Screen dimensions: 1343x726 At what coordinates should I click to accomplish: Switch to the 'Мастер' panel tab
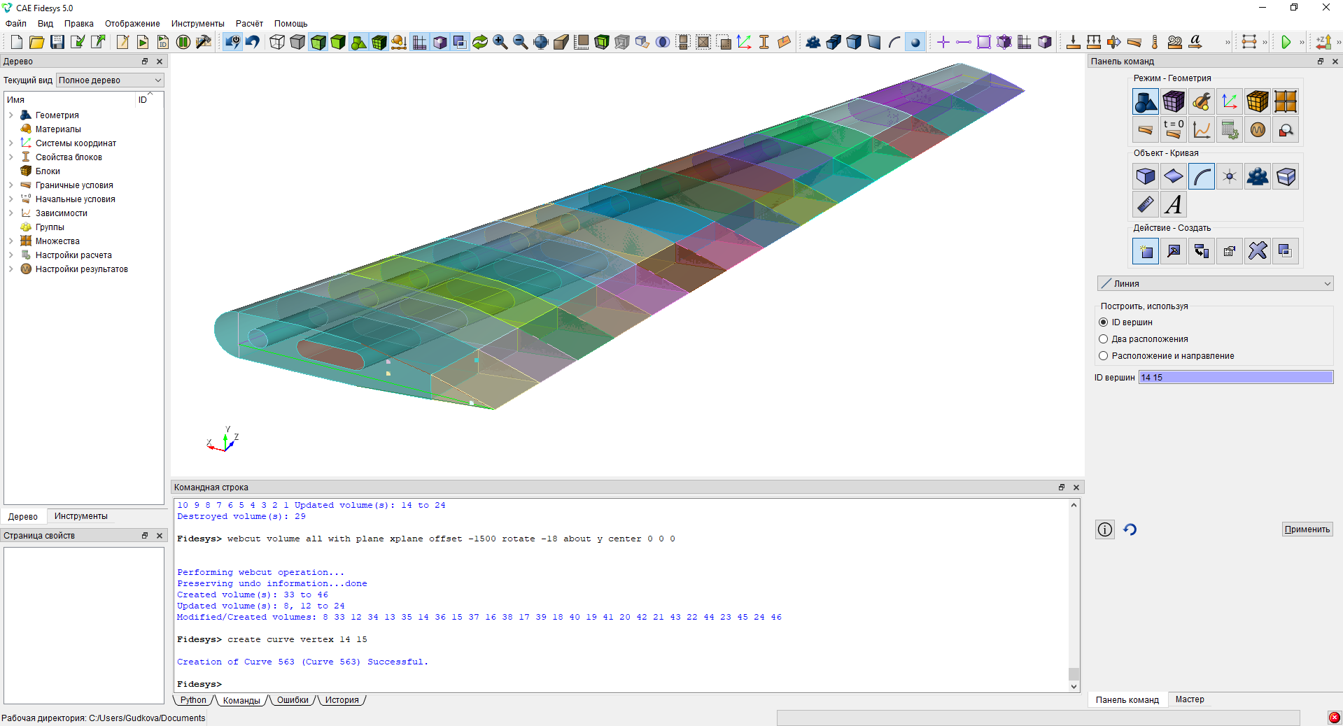[x=1190, y=699]
